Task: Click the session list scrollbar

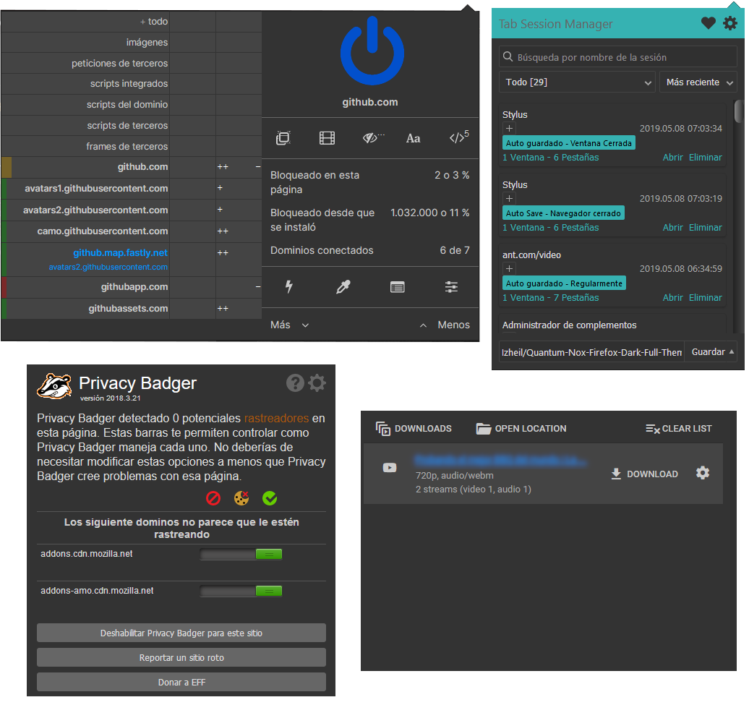Action: coord(739,111)
